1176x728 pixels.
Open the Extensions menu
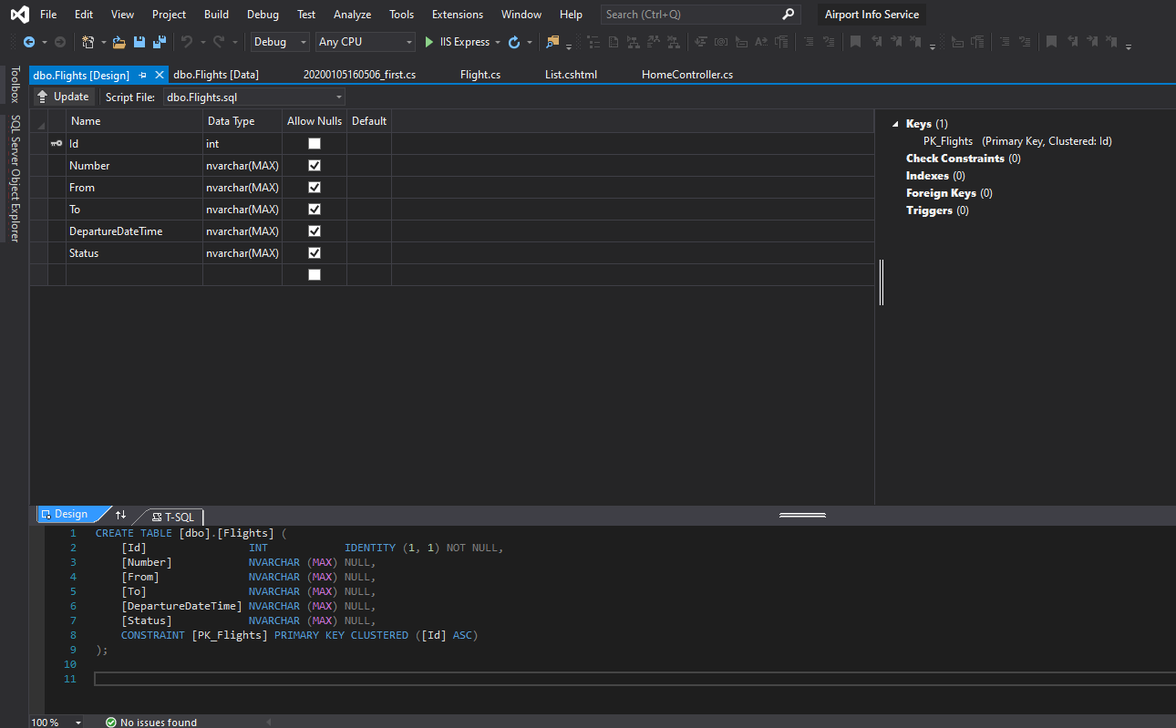pos(458,15)
